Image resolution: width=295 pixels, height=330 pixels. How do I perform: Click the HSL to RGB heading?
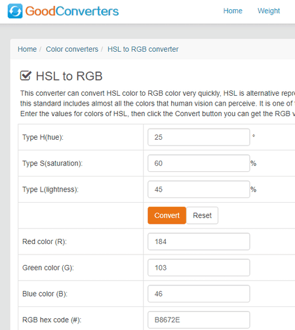pyautogui.click(x=69, y=76)
